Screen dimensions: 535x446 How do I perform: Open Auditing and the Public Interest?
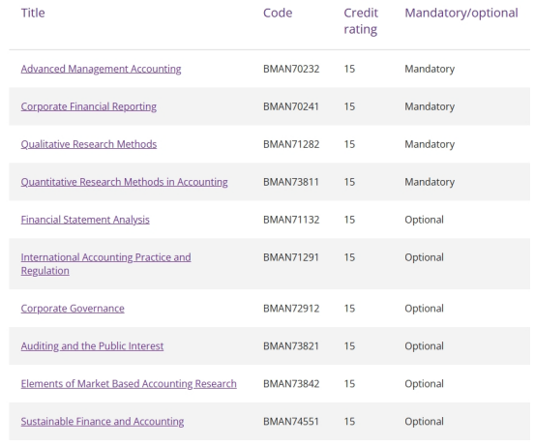92,346
